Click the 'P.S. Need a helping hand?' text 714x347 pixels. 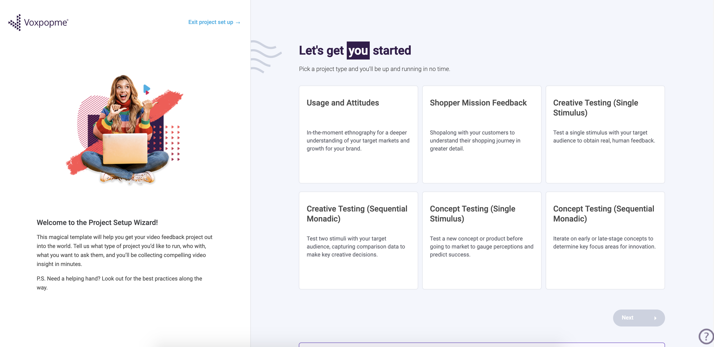[119, 283]
